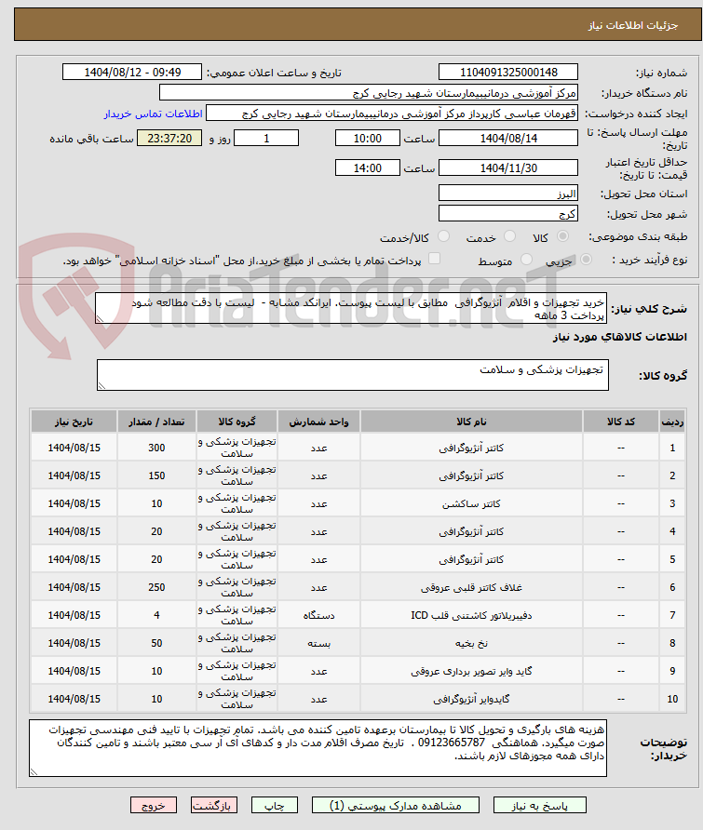Select the جزیی purchase type radio
The height and width of the screenshot is (830, 703).
(586, 260)
